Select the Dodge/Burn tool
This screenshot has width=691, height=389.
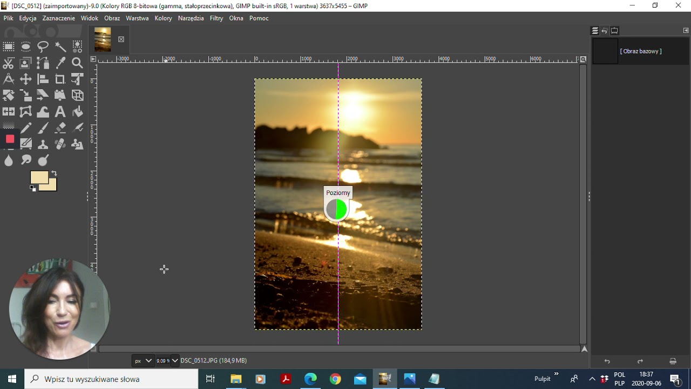pyautogui.click(x=43, y=160)
